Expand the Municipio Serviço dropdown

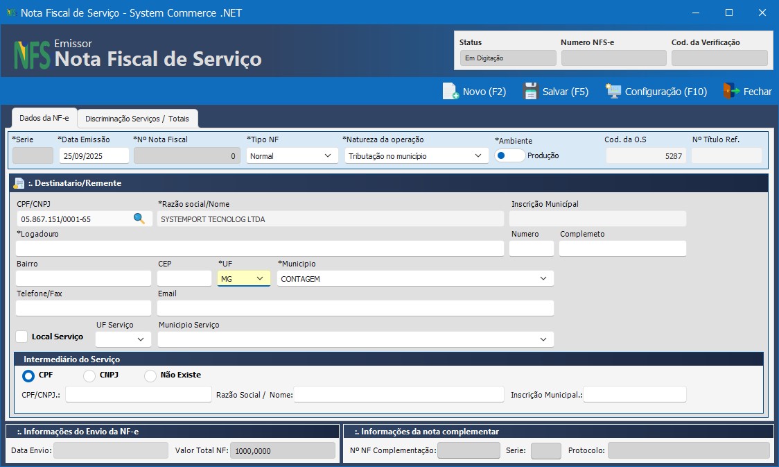pos(545,339)
